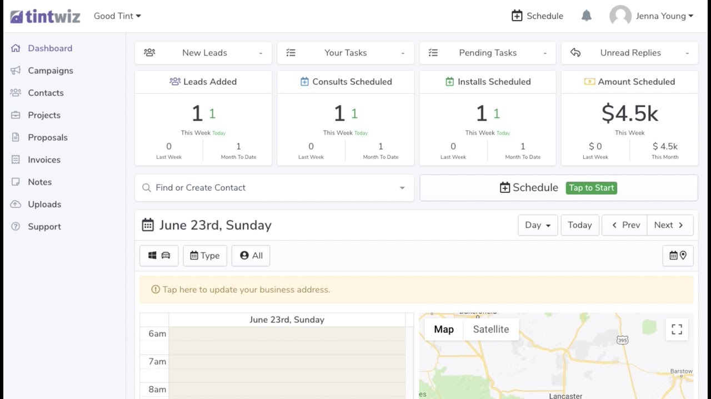Enter fullscreen on the map
The width and height of the screenshot is (711, 399).
pyautogui.click(x=677, y=329)
